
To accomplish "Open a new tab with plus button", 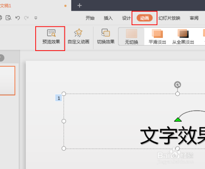I will (80, 6).
